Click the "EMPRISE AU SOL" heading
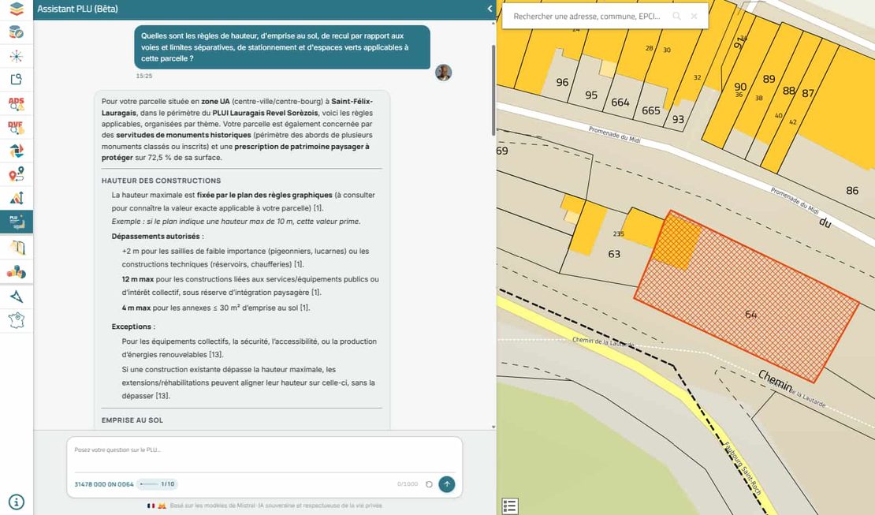Viewport: 875px width, 515px height. (x=132, y=420)
